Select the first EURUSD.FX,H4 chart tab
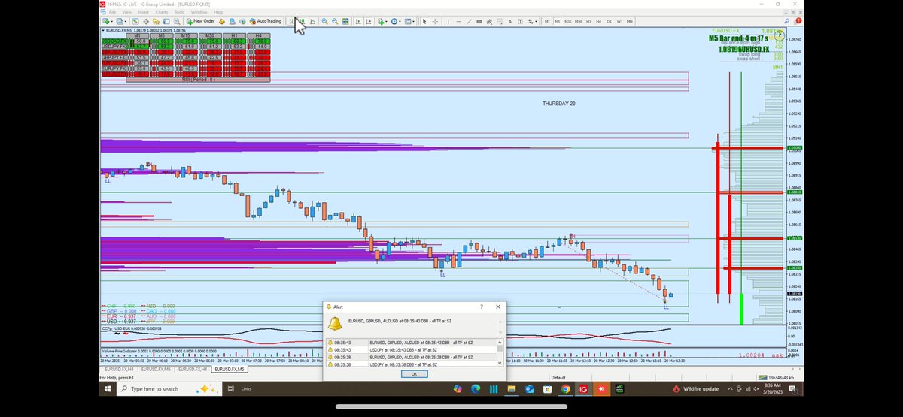 [x=119, y=369]
